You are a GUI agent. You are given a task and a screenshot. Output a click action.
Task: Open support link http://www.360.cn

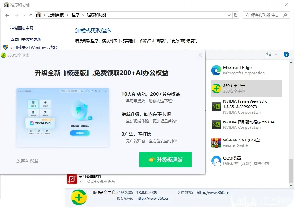click(x=213, y=193)
